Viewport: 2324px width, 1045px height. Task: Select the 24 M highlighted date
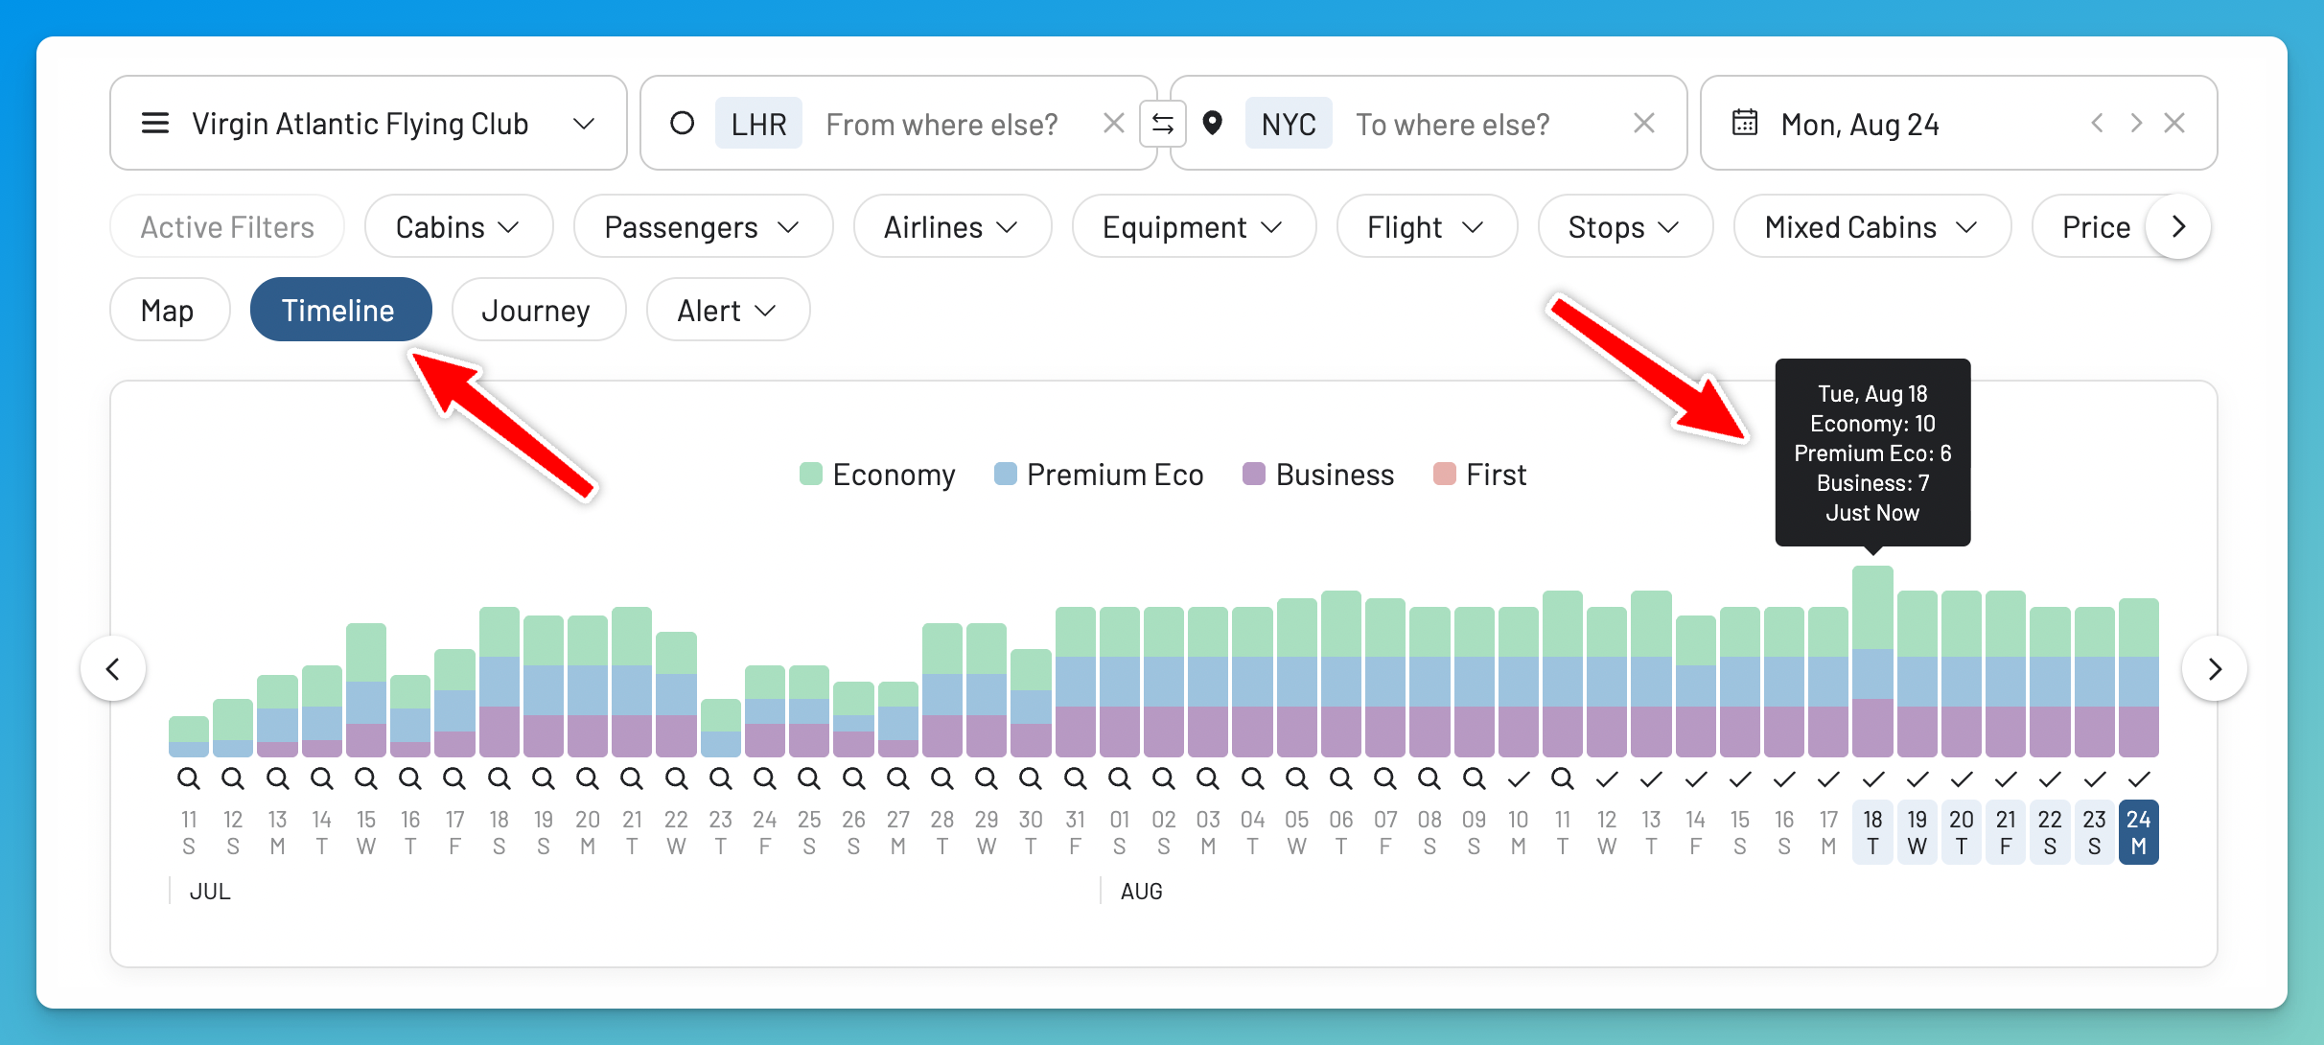click(x=2139, y=832)
